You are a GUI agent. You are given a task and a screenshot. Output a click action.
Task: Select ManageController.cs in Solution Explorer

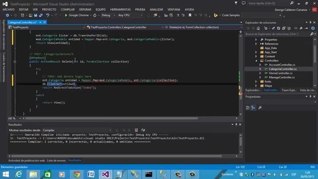(282, 78)
